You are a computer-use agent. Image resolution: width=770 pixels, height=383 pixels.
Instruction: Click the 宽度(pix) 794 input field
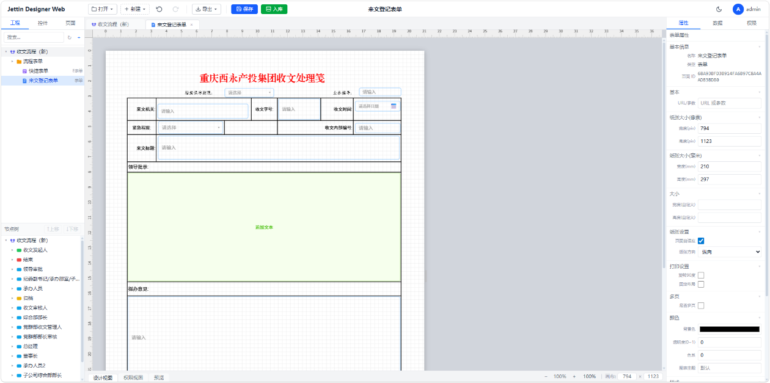pos(730,128)
